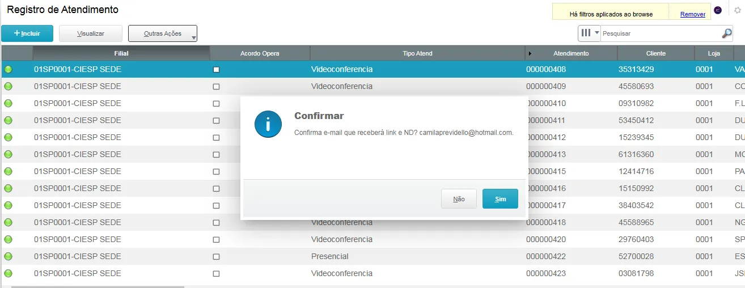Viewport: 745px width, 288px height.
Task: Click the column filter bars icon
Action: pos(585,33)
